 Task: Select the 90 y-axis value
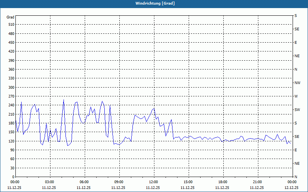click(12, 150)
